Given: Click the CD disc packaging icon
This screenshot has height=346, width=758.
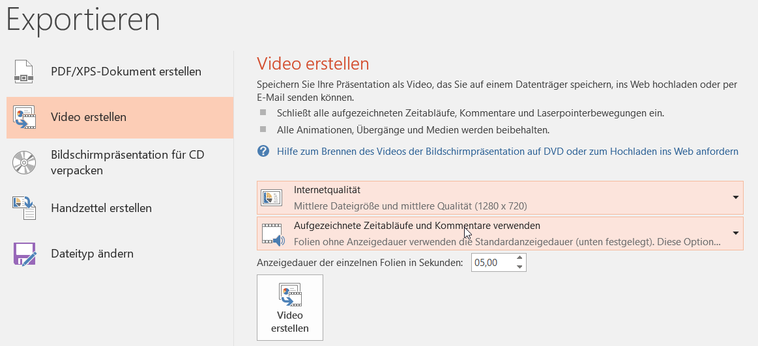Looking at the screenshot, I should 24,163.
